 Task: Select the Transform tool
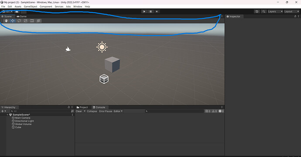click(38, 21)
